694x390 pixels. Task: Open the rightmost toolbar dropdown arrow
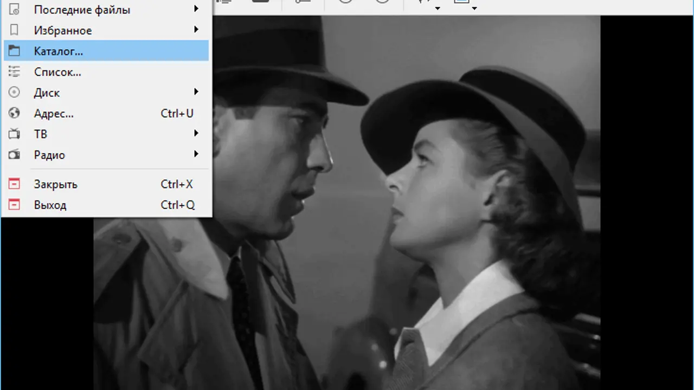pos(474,8)
